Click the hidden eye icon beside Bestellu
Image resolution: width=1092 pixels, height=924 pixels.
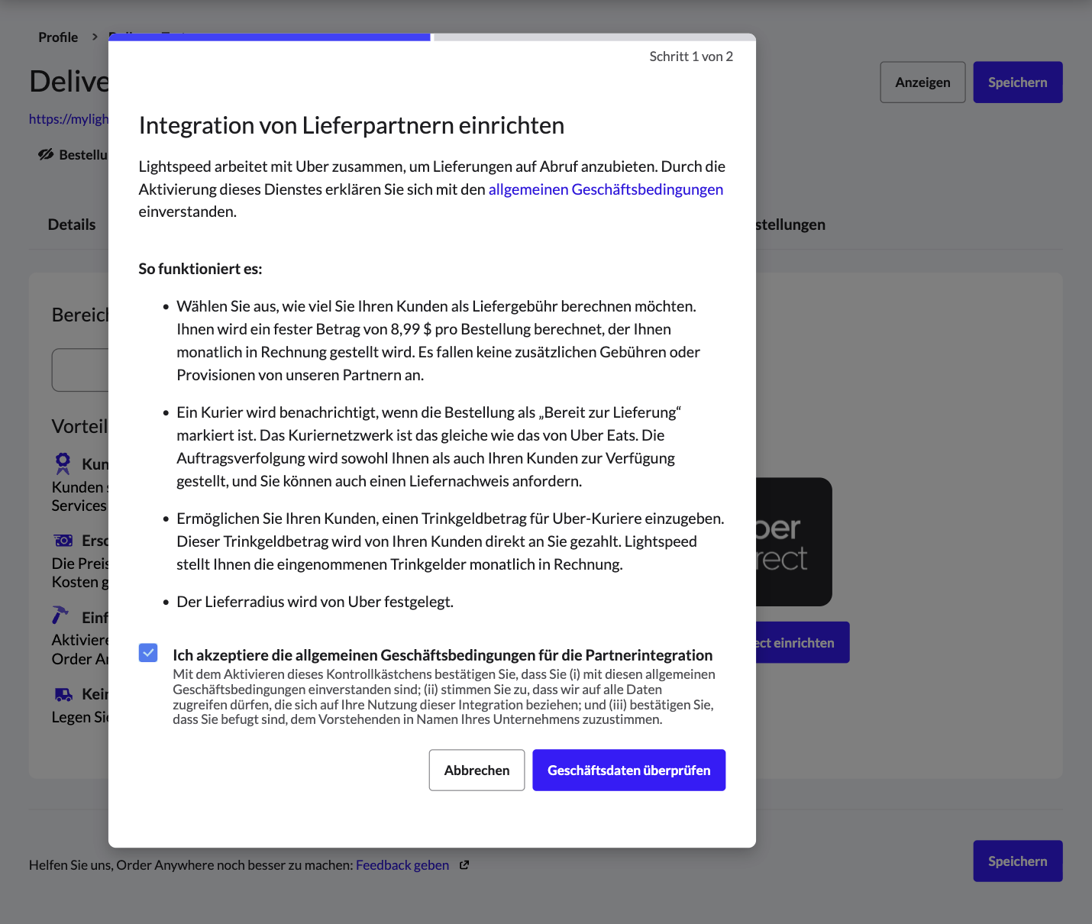pos(46,155)
